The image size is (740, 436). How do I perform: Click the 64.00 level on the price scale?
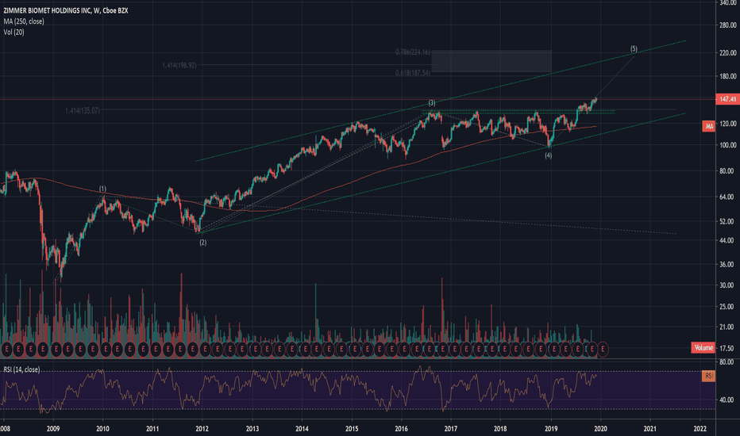point(728,197)
